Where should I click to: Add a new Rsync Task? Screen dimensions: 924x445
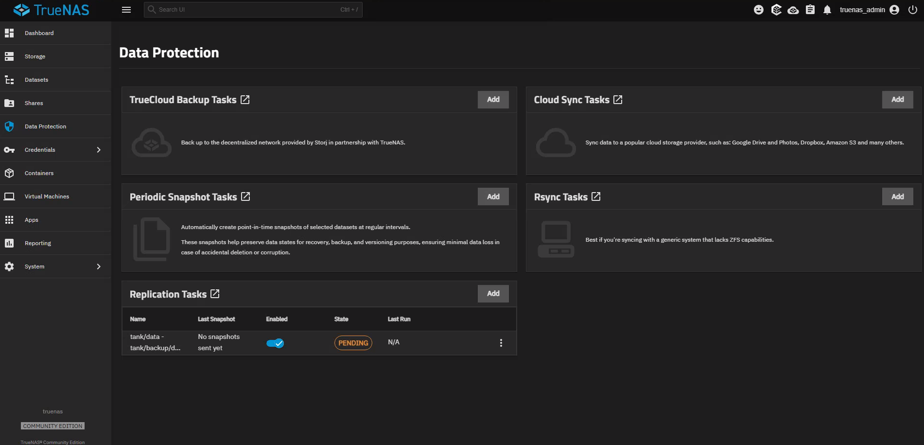(x=898, y=196)
